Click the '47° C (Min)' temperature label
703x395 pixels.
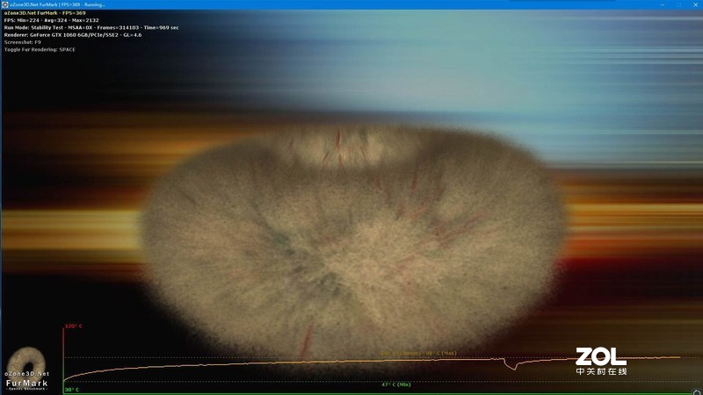point(396,384)
